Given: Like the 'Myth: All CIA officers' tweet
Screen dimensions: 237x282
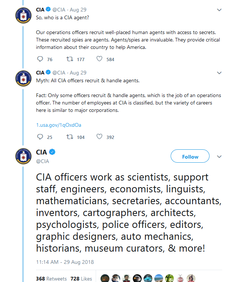Looking at the screenshot, I should pyautogui.click(x=99, y=137).
